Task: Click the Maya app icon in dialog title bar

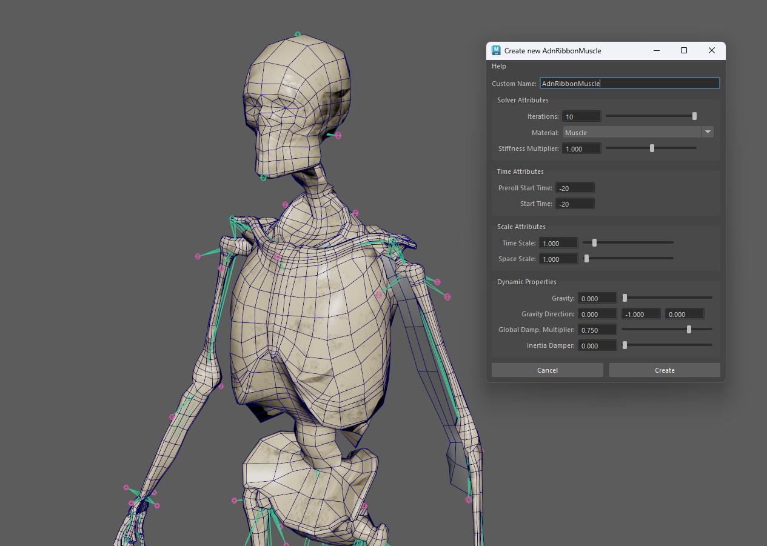Action: [497, 51]
